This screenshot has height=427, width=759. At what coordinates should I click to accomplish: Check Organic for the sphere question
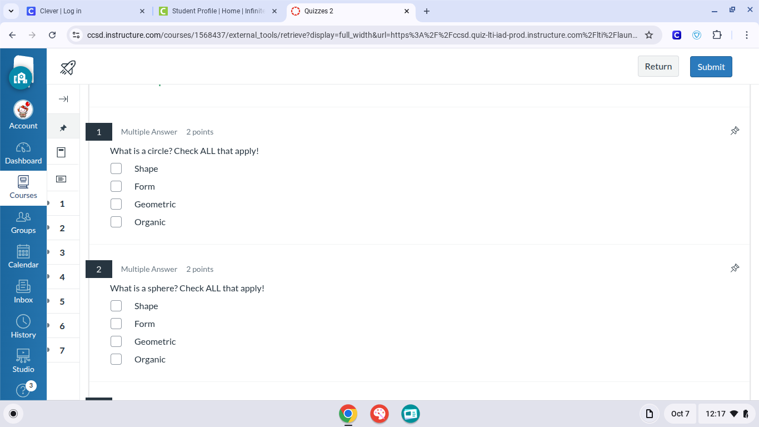click(116, 359)
